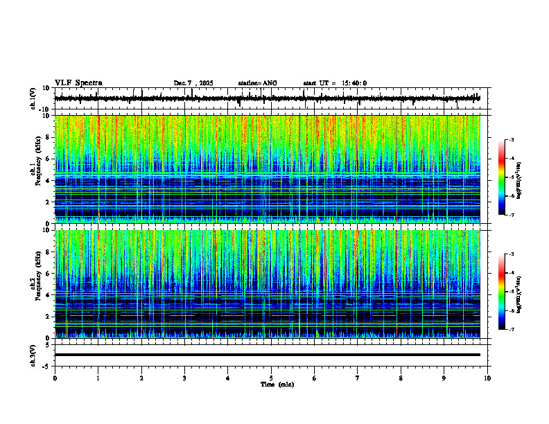This screenshot has height=424, width=549.
Task: Select the date text "Dec. 7, 2025"
Action: pyautogui.click(x=193, y=83)
